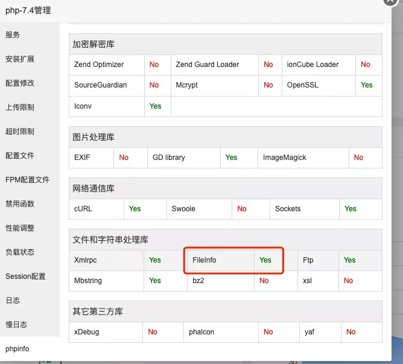Click the yaf cell
This screenshot has height=364, width=403.
pyautogui.click(x=320, y=332)
